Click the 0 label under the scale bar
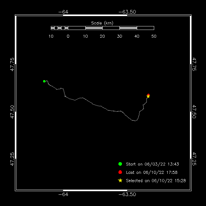Viewport: 206px width, 206px height. 68,36
